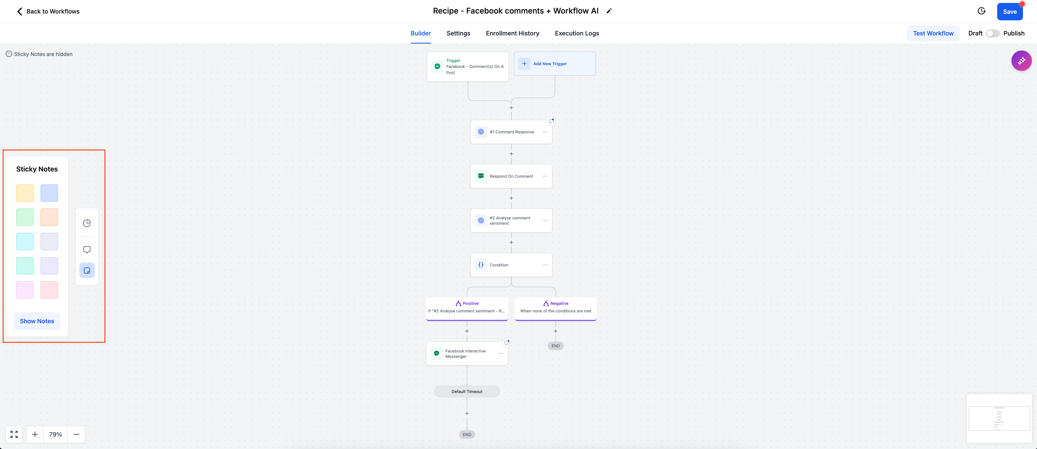Click the AI workflow assistant icon
The image size is (1037, 449).
(1021, 60)
